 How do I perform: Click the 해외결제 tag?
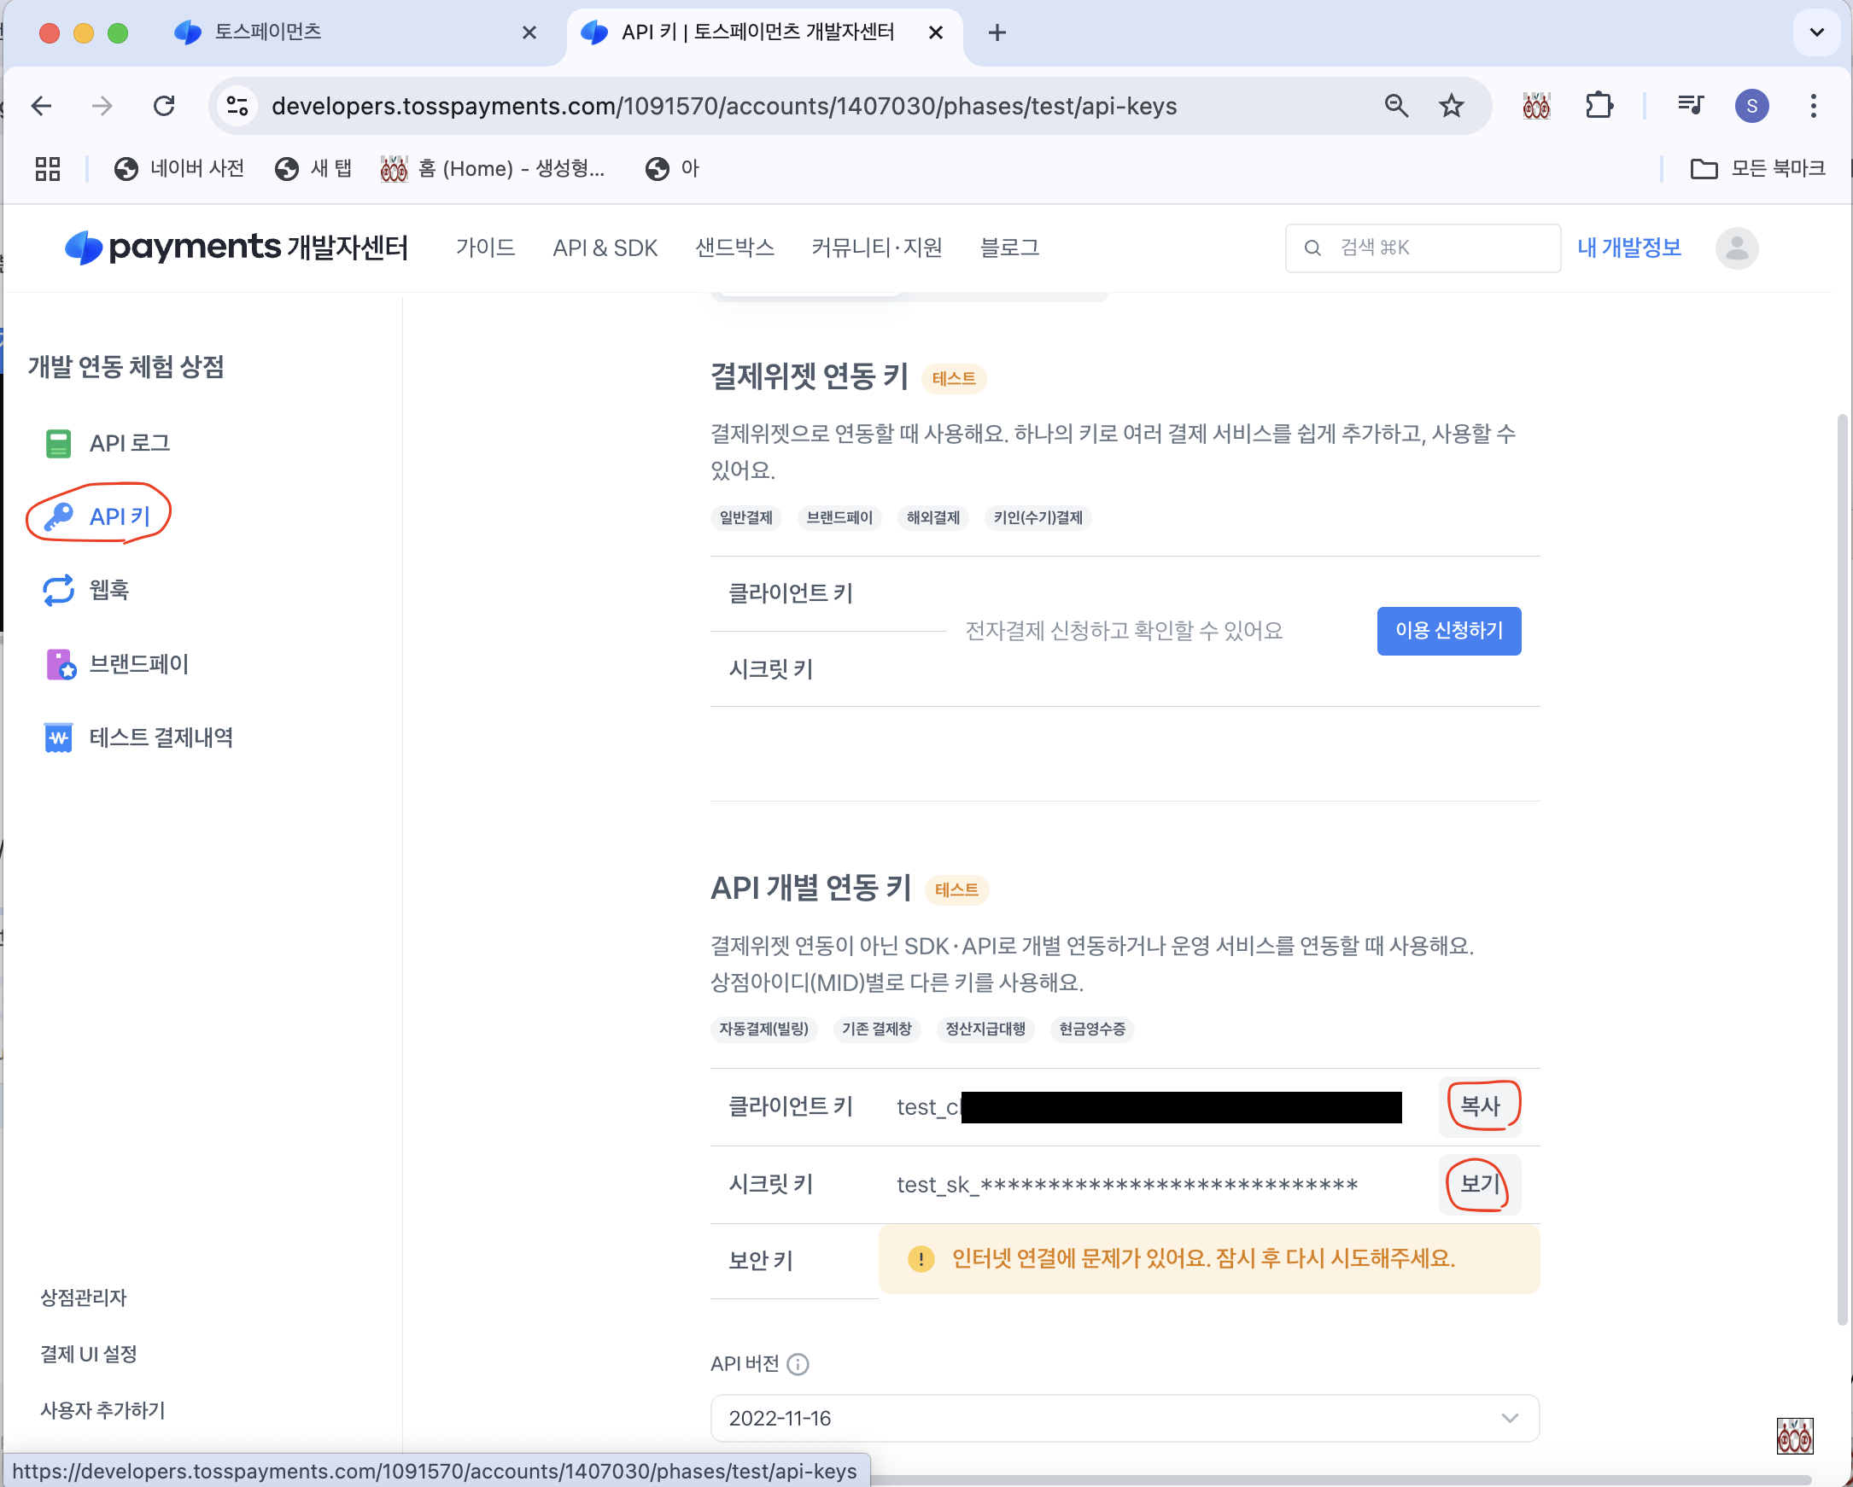(x=932, y=517)
